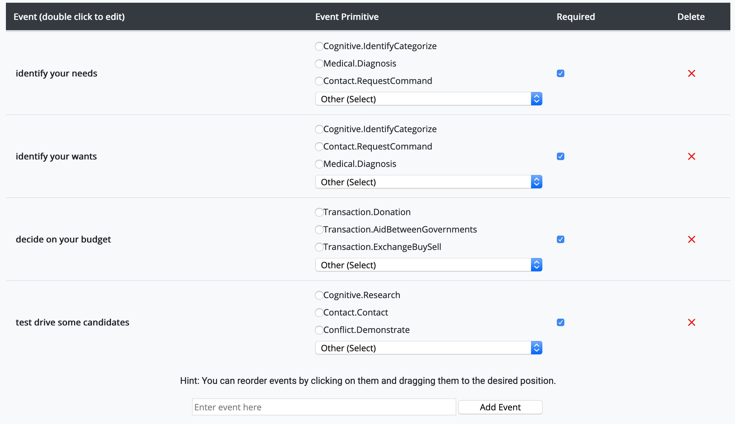Screen dimensions: 735x424
Task: Choose Transaction.Donation radio button
Action: [319, 212]
